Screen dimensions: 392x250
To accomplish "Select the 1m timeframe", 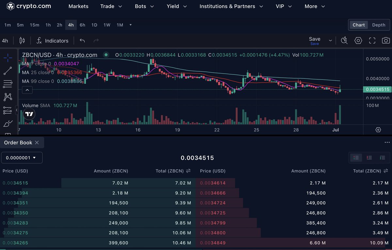I will [8, 25].
